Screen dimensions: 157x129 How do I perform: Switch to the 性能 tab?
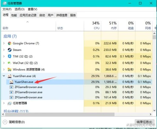click(x=14, y=15)
